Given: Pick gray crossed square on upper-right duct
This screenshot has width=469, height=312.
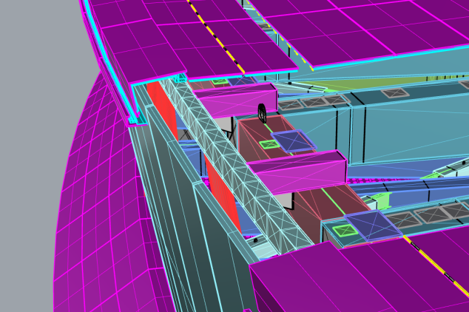Looking at the screenshot, I should 395,92.
